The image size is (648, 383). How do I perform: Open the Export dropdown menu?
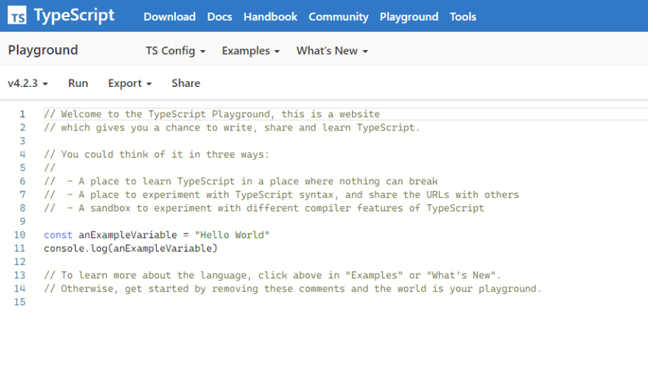pyautogui.click(x=130, y=83)
